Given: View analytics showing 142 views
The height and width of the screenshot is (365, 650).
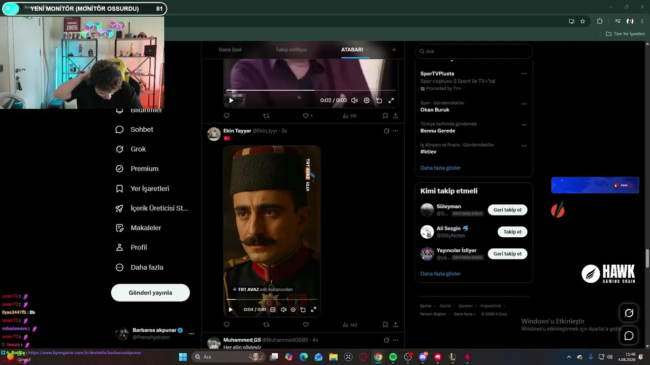Looking at the screenshot, I should click(x=350, y=324).
